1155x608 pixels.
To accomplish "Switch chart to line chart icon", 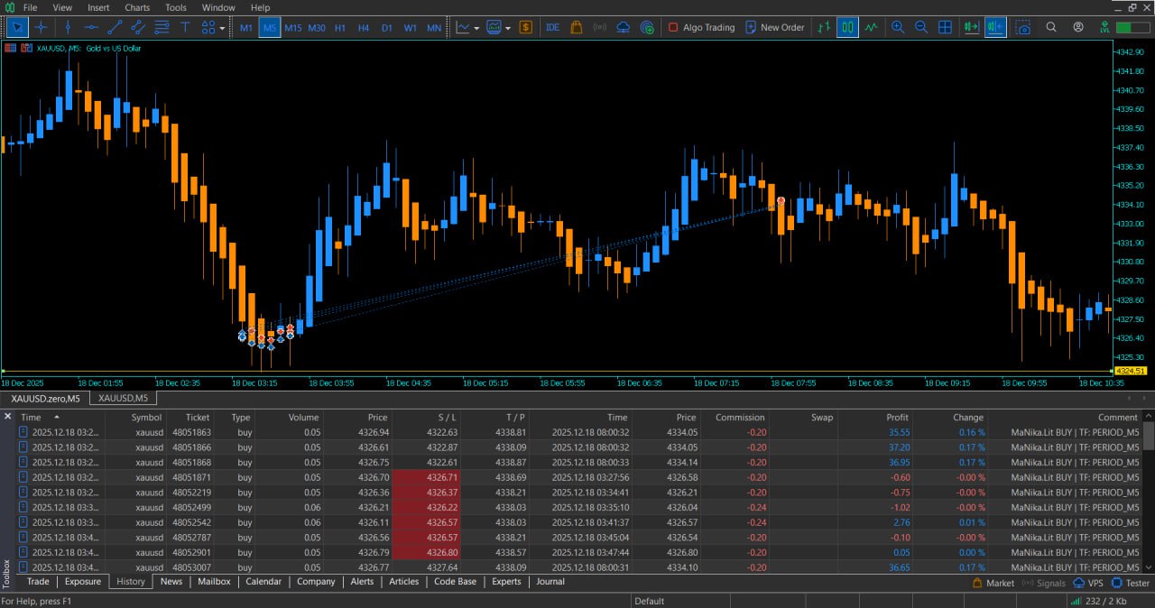I will tap(871, 28).
